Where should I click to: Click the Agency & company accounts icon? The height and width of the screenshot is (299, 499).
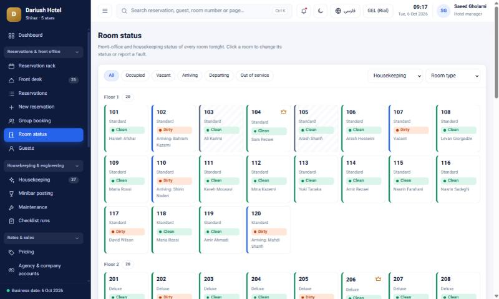pos(11,270)
